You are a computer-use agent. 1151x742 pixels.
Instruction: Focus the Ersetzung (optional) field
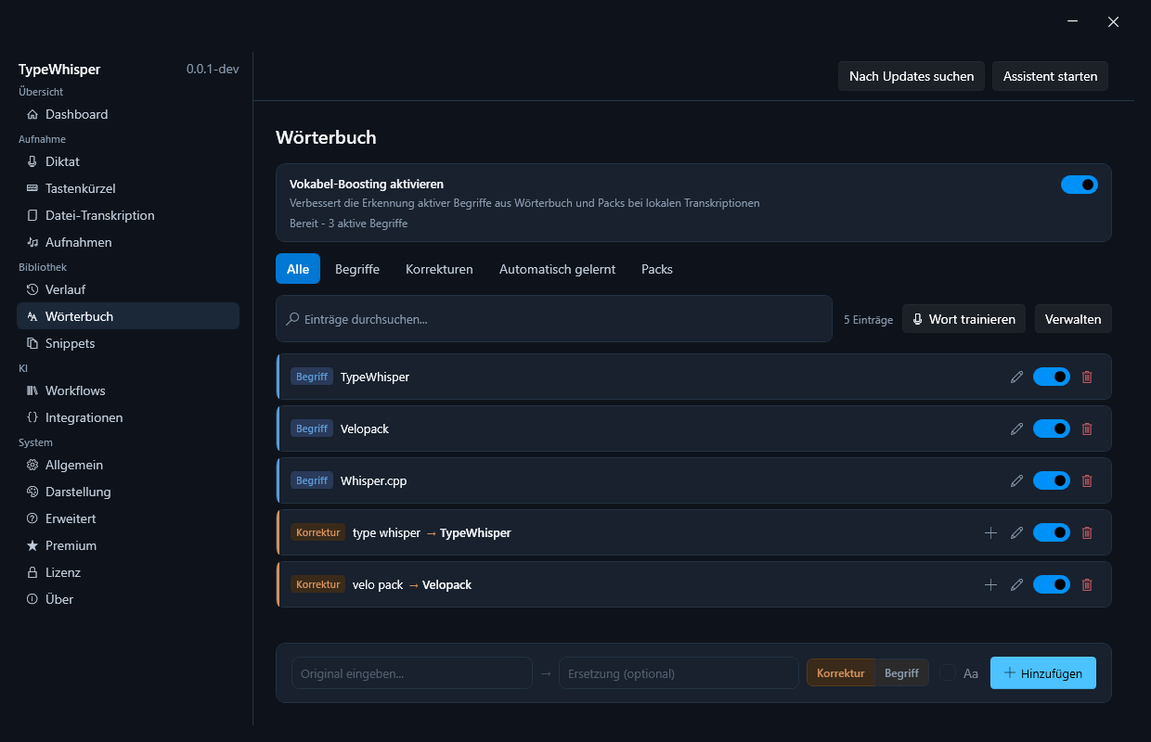[x=679, y=673]
